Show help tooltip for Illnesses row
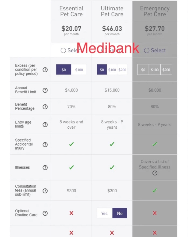This screenshot has width=188, height=237. point(45,168)
